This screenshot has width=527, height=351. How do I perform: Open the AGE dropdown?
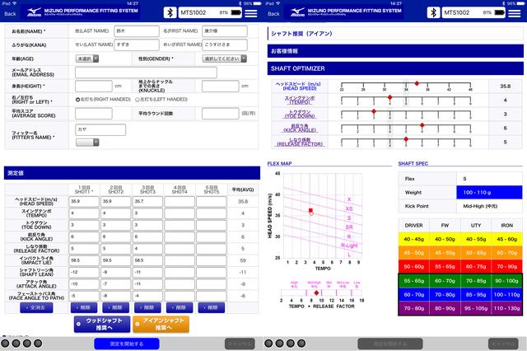[87, 58]
